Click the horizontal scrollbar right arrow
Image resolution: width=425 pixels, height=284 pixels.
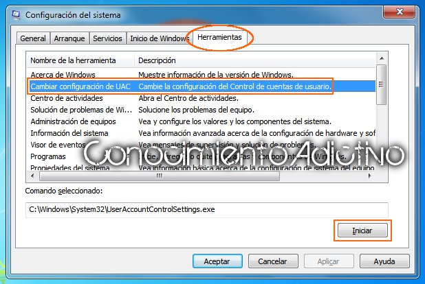pos(370,176)
